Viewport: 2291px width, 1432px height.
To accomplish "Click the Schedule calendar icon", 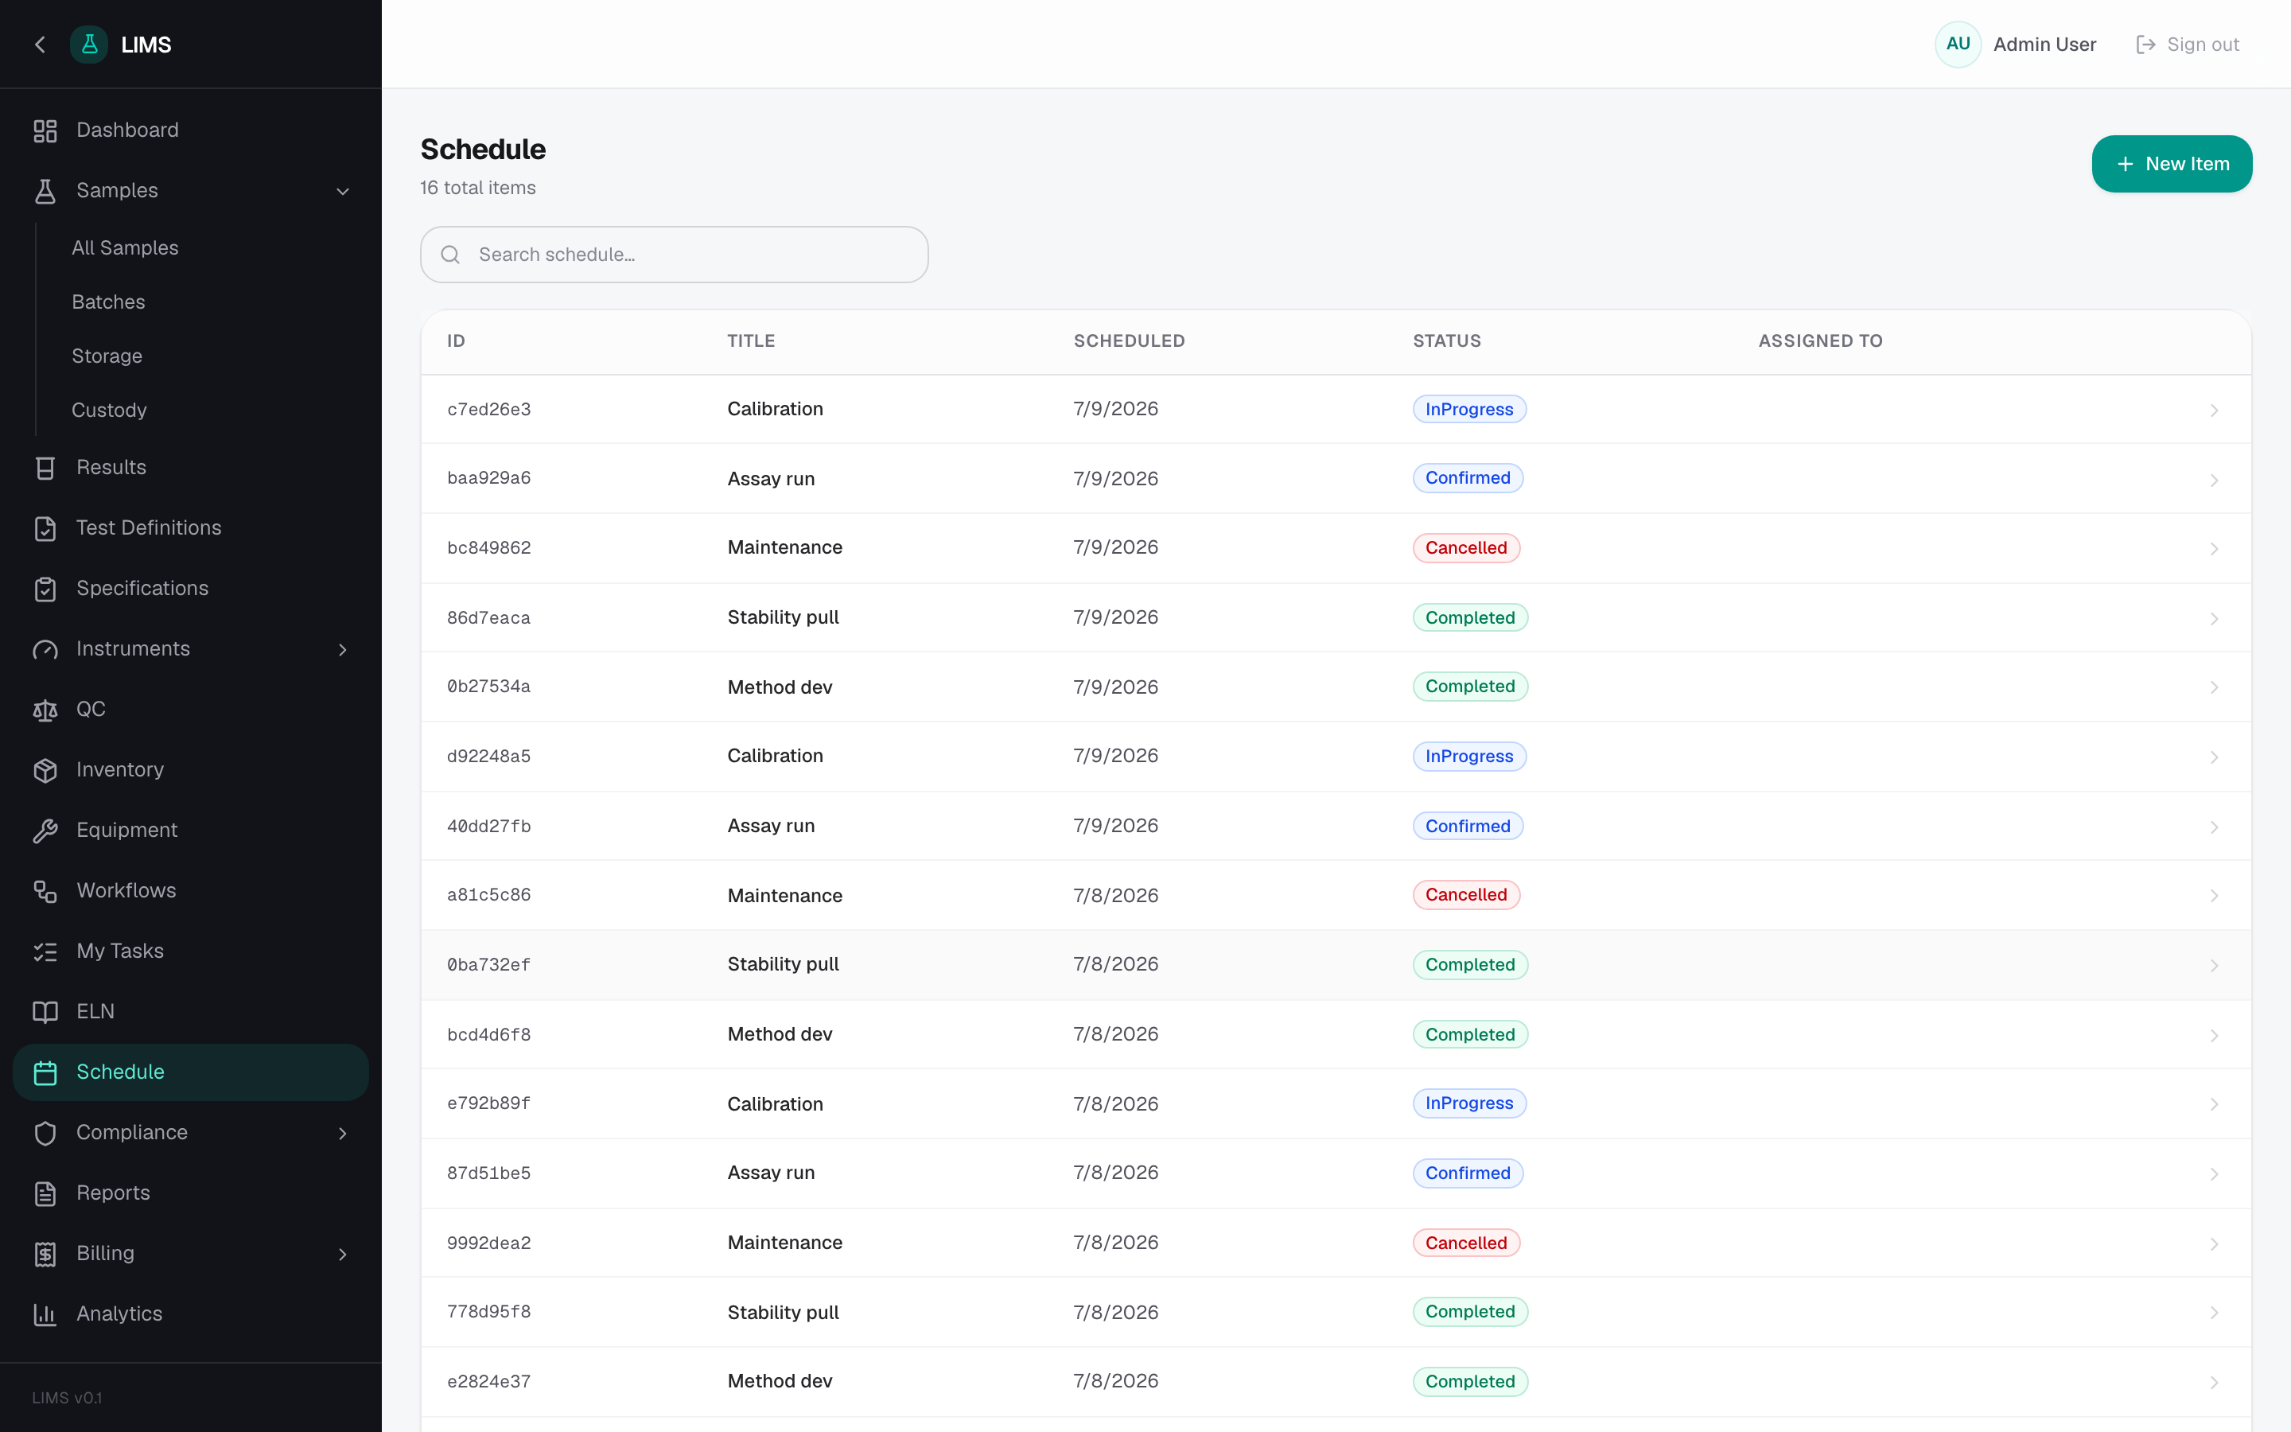I will (x=45, y=1073).
